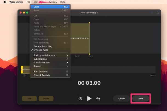The image size is (167, 111).
Task: Click the Start Dictation microphone icon
Action: pyautogui.click(x=67, y=71)
